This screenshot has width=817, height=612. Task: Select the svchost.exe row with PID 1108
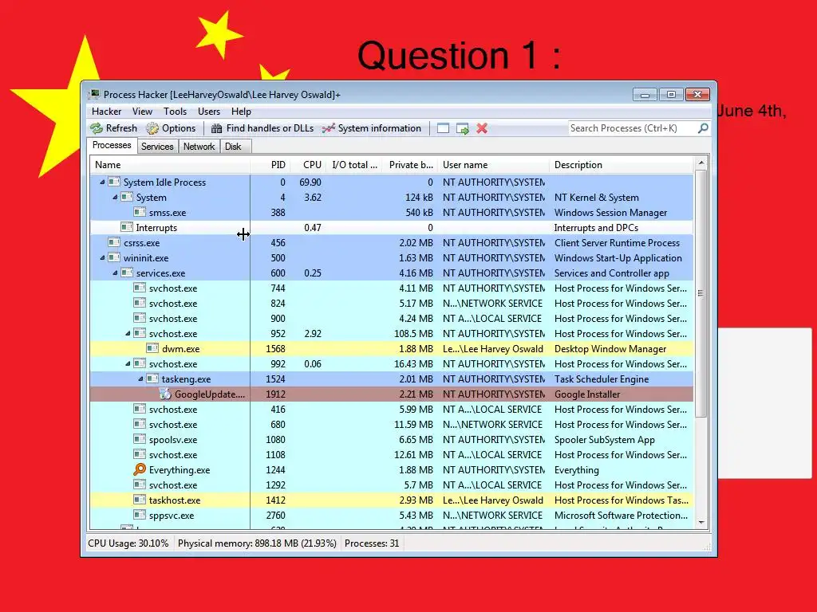pyautogui.click(x=391, y=455)
